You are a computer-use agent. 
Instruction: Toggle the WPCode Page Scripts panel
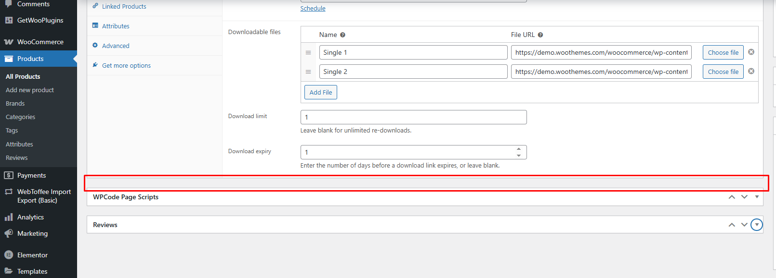[757, 197]
